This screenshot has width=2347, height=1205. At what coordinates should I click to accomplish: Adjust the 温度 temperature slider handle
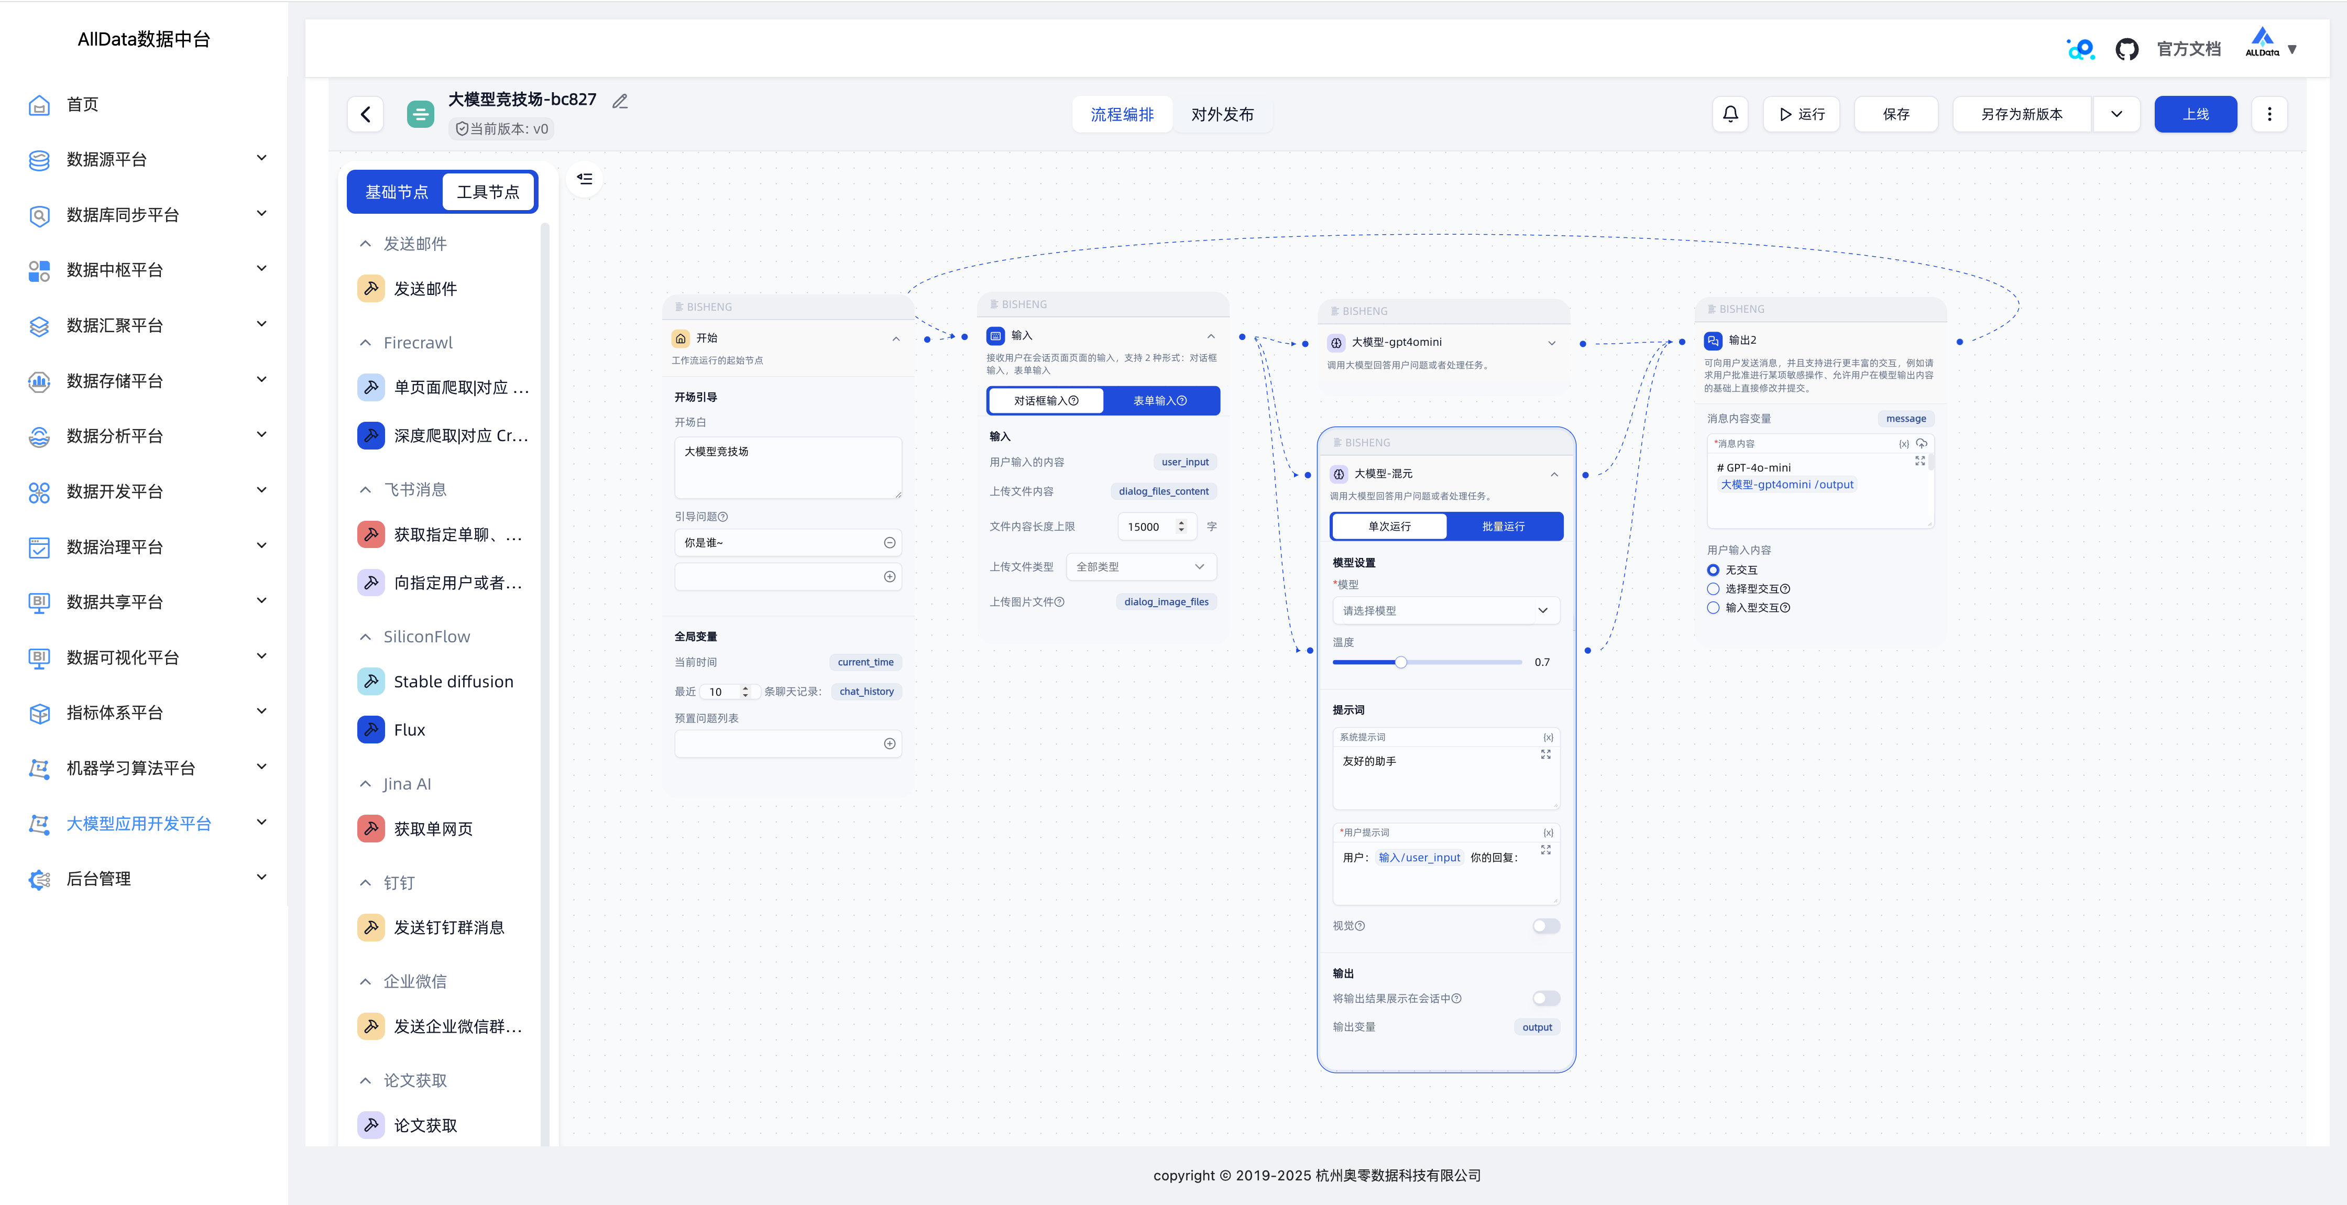point(1400,663)
